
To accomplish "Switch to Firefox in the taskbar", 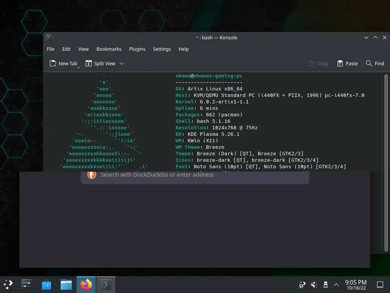I will point(86,285).
